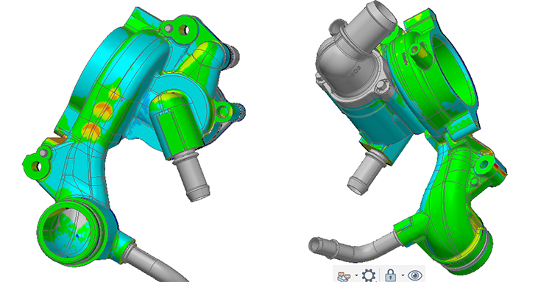Select bolt hole on left model's lower-left ear

coord(36,166)
